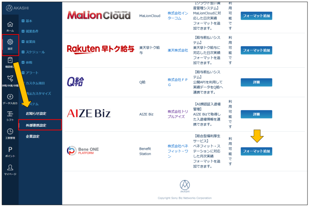The height and width of the screenshot is (207, 311).
Task: Expand the 休暇 settings section
Action: tap(27, 62)
